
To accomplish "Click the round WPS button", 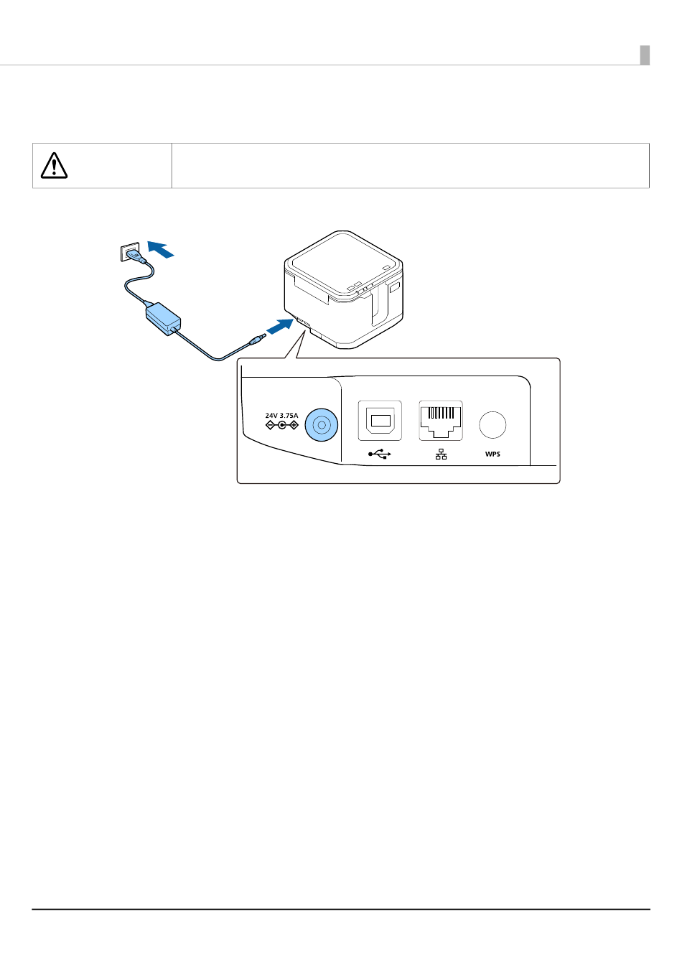I will point(492,424).
